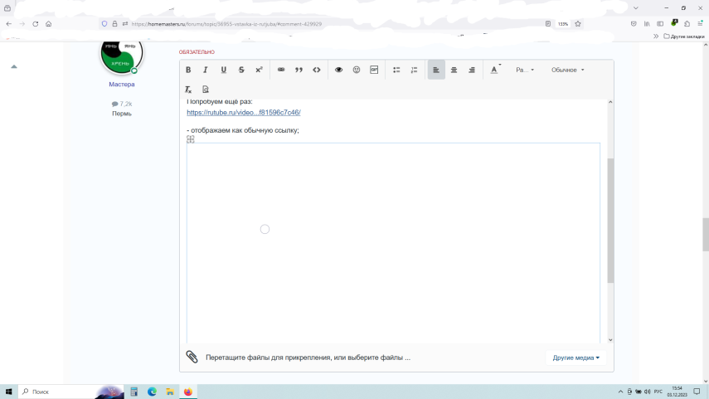The image size is (709, 399).
Task: Toggle underline formatting
Action: coord(223,70)
